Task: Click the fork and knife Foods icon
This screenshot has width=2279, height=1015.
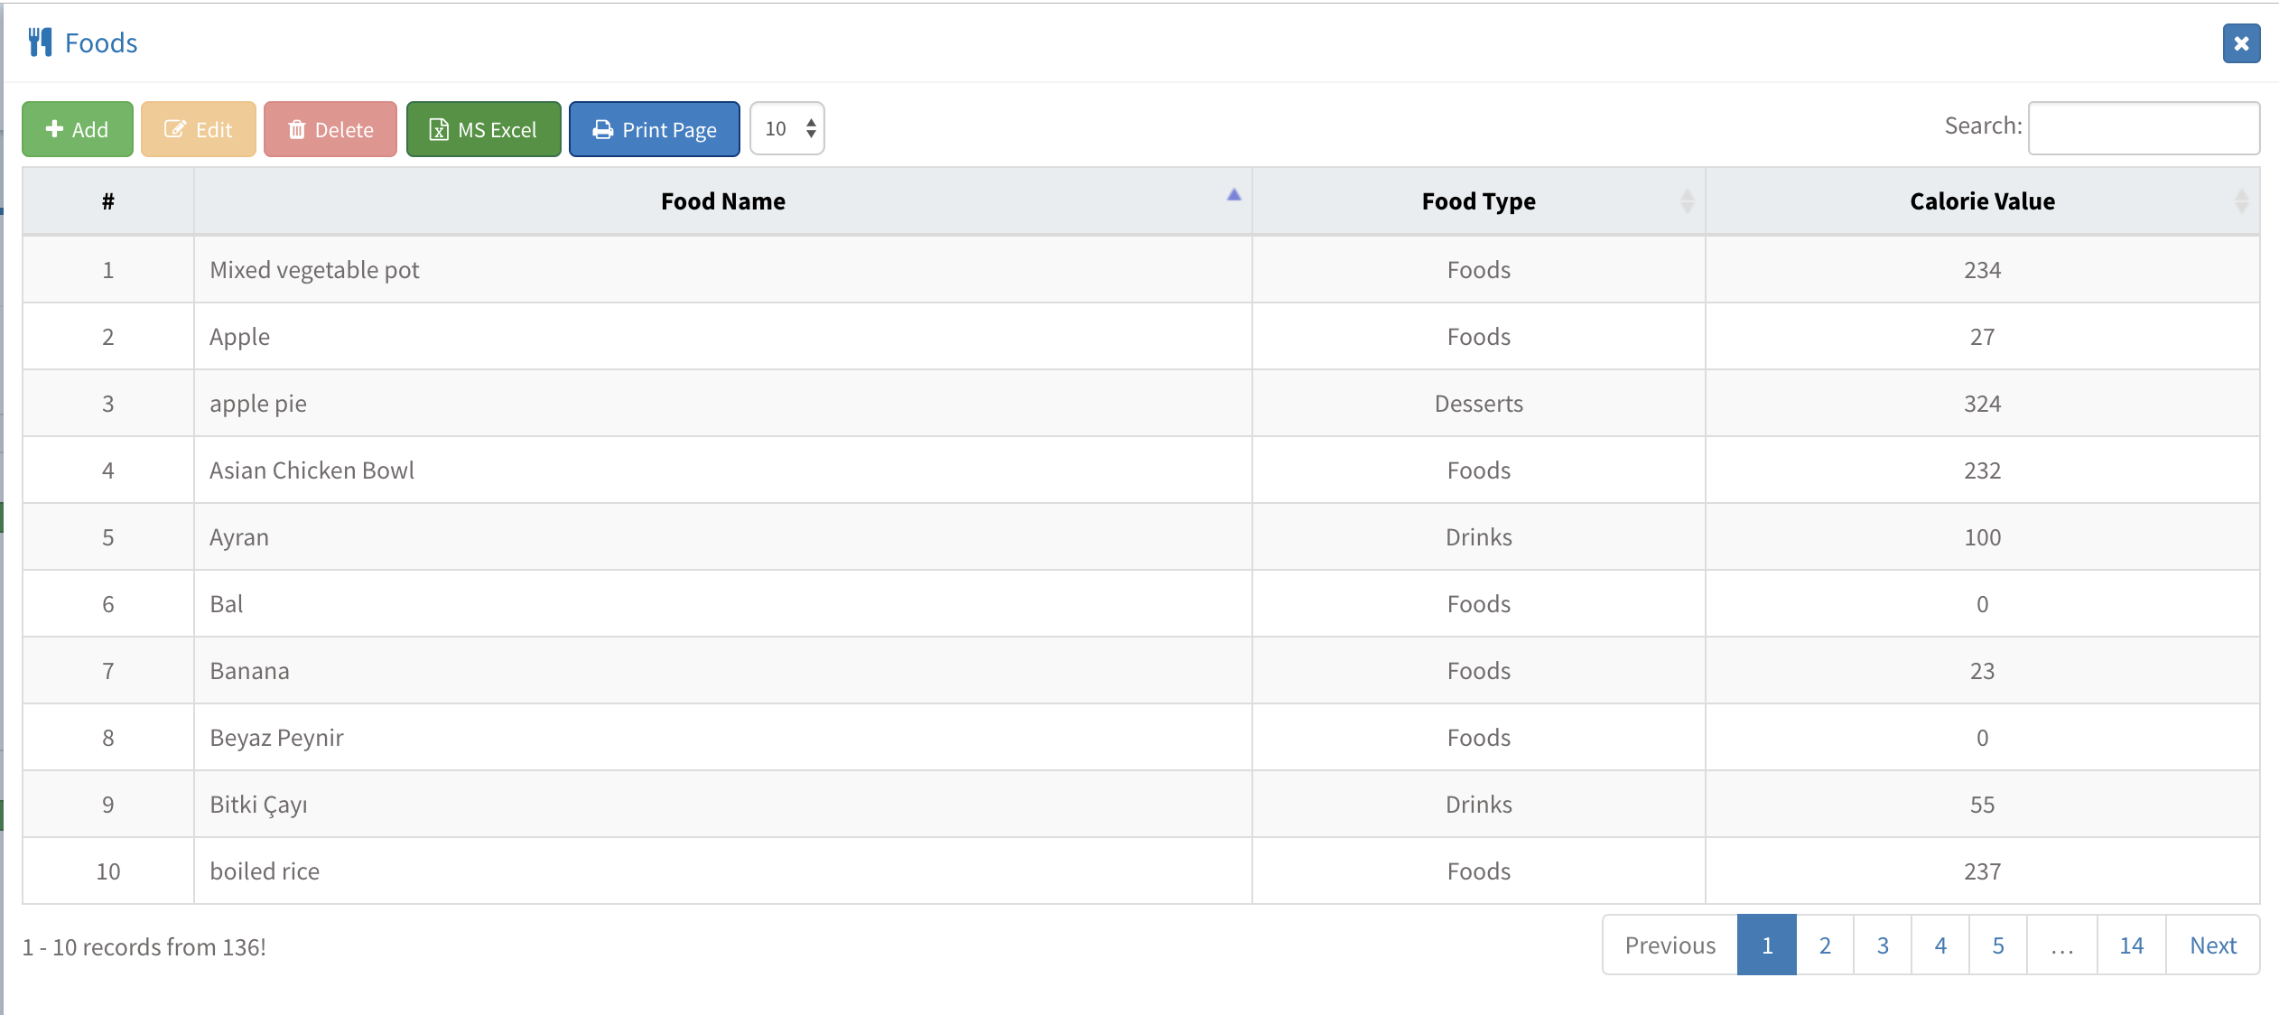Action: point(40,42)
